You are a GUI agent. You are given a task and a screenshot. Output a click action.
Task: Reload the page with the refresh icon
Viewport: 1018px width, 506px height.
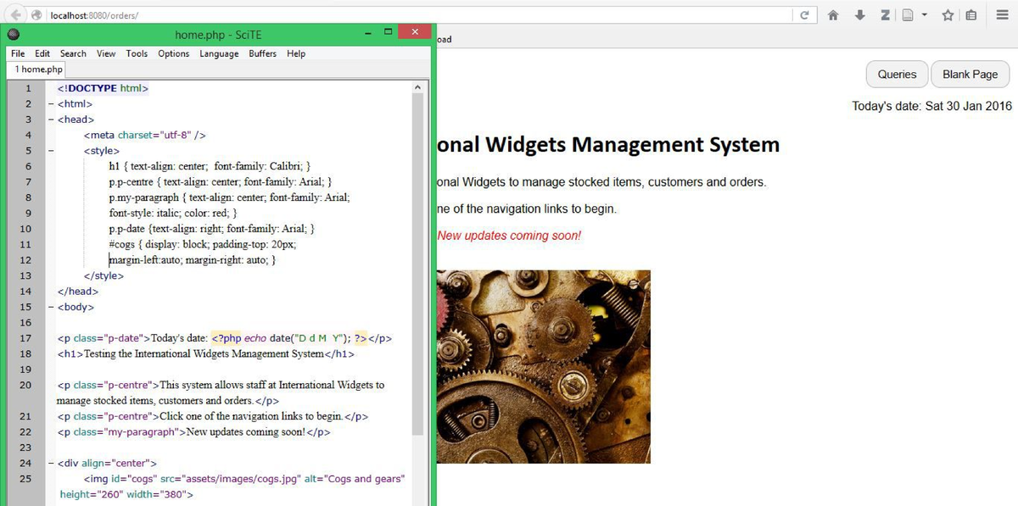pyautogui.click(x=803, y=15)
